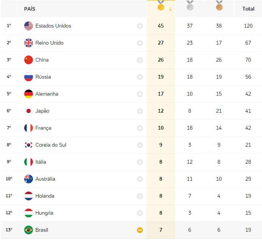This screenshot has height=240, width=262.
Task: Expand Rússia row with plus icon
Action: point(140,77)
